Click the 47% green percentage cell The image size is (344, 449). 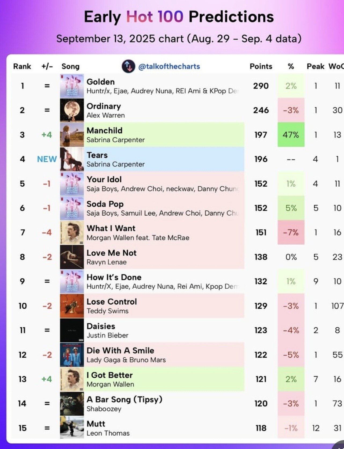tap(291, 135)
